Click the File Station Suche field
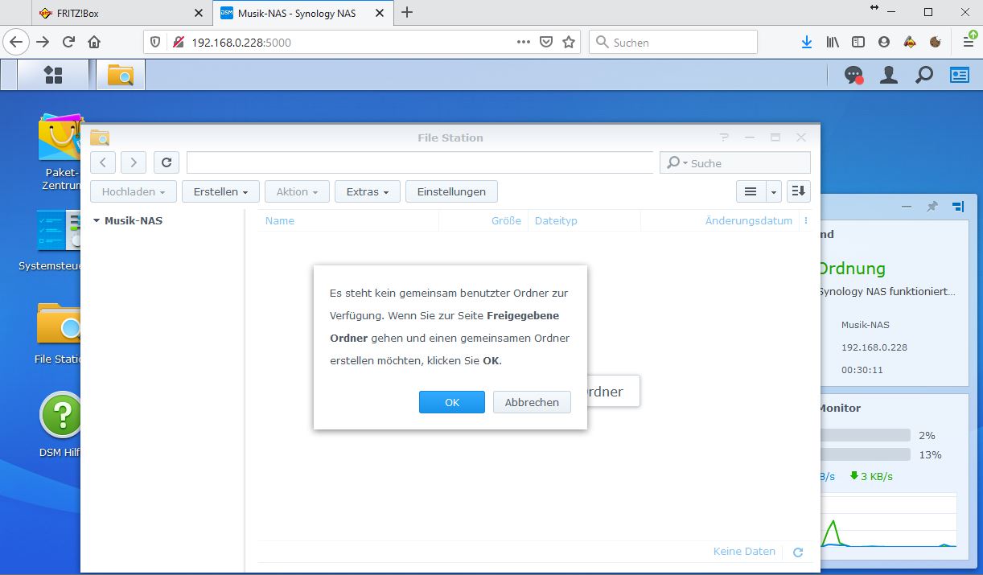This screenshot has width=983, height=575. click(734, 162)
